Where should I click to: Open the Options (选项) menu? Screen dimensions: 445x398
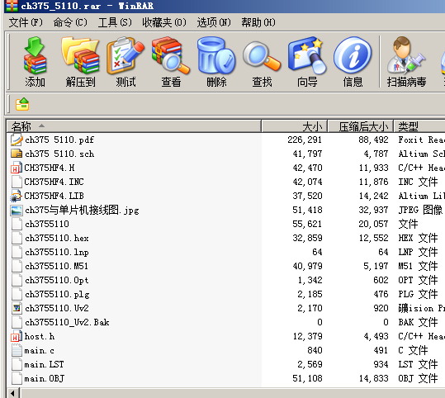[213, 22]
